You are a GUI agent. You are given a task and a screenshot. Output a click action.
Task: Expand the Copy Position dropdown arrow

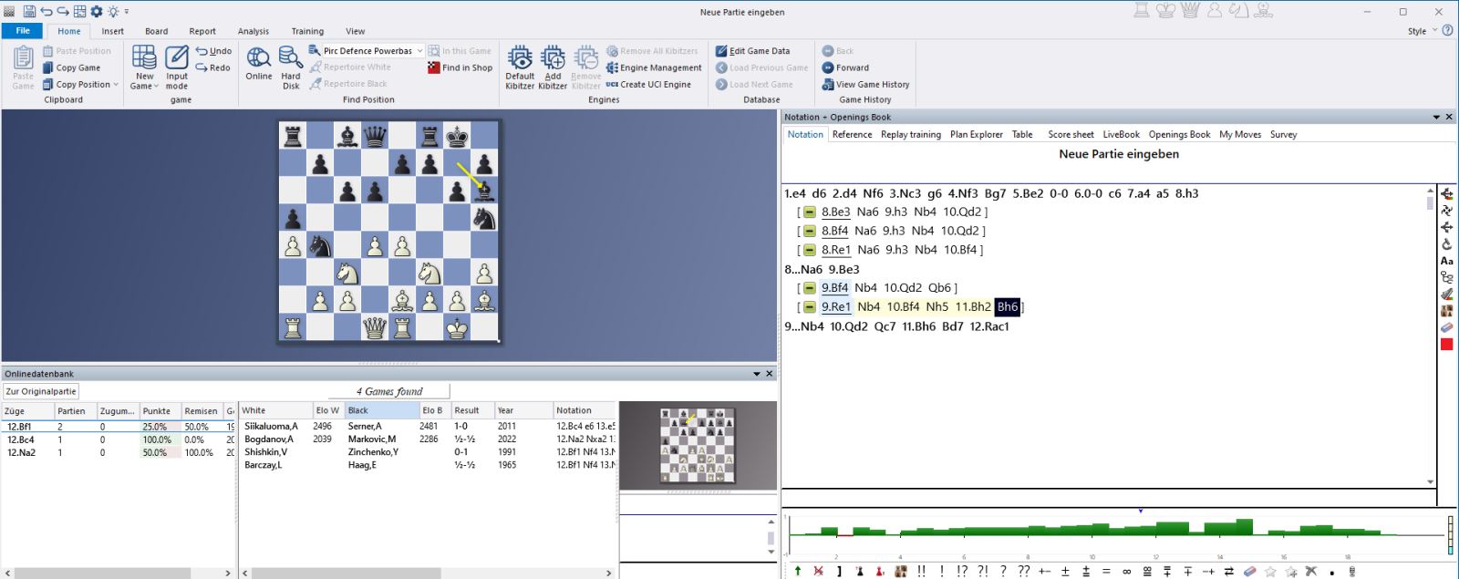(x=116, y=85)
